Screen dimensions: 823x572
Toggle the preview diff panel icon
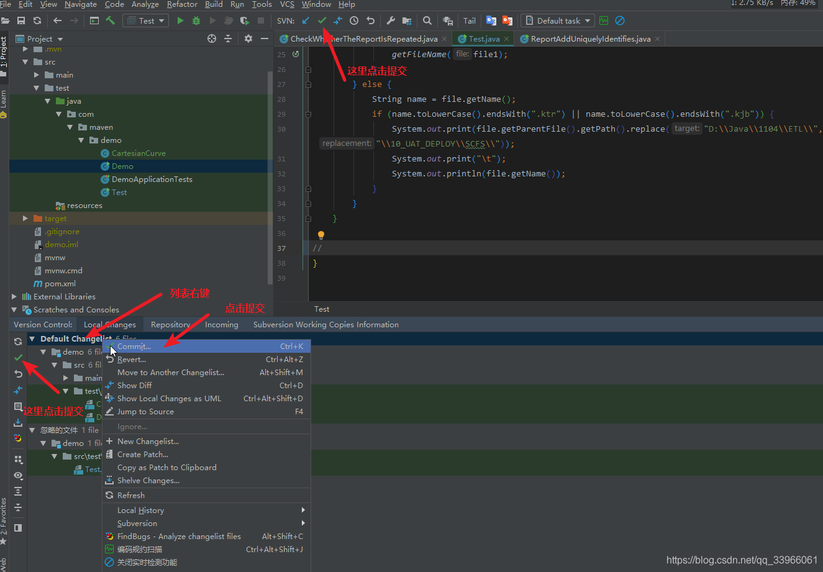[x=18, y=528]
